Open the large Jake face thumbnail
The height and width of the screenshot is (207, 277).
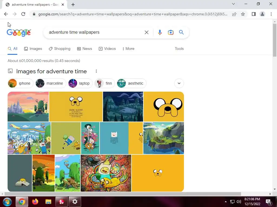(164, 106)
